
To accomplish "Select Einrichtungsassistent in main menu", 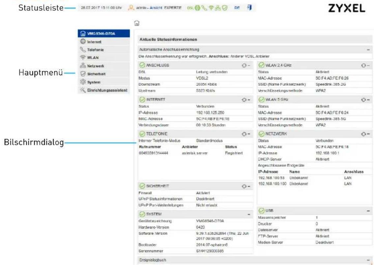I will pyautogui.click(x=104, y=90).
